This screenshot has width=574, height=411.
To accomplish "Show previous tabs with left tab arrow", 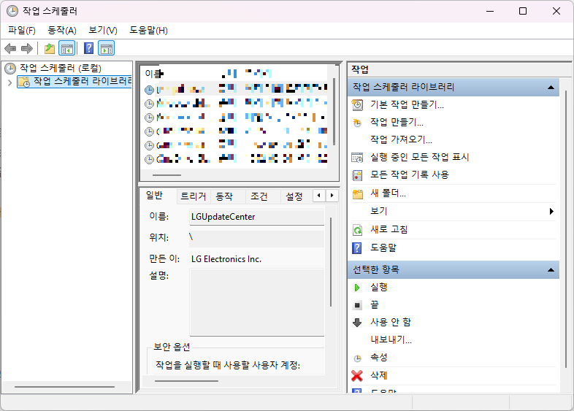I will (x=319, y=196).
